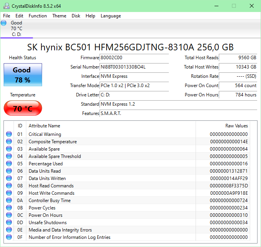Click the status orb beside Composite Temperature
Image resolution: width=261 pixels, height=247 pixels.
(9, 141)
